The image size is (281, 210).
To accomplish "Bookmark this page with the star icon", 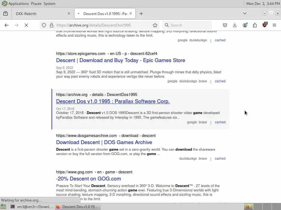I will 155,25.
